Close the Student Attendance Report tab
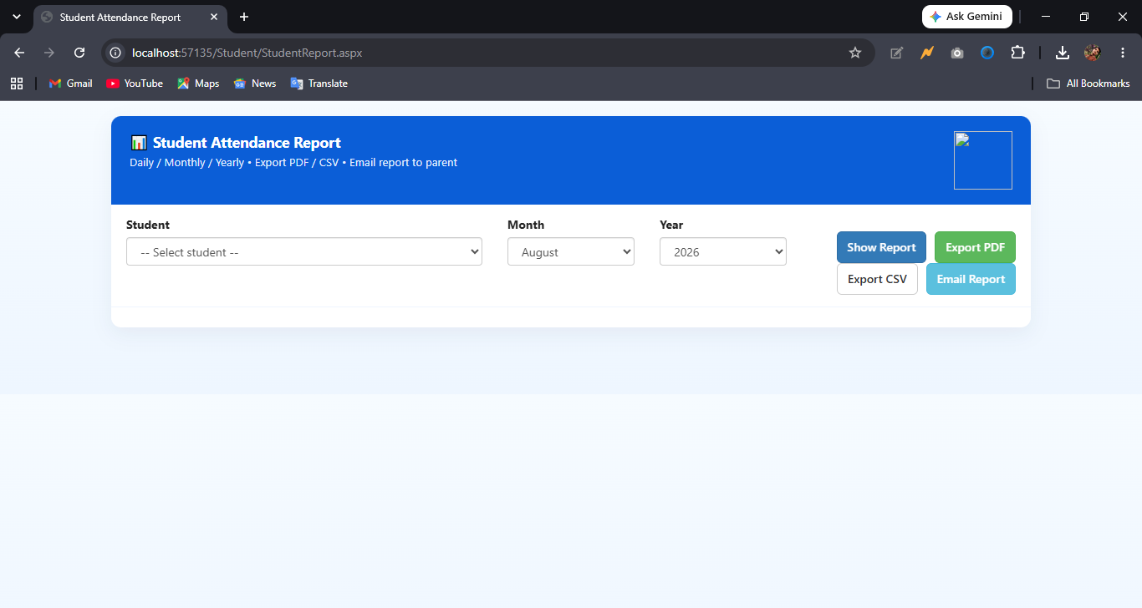1142x608 pixels. click(214, 17)
